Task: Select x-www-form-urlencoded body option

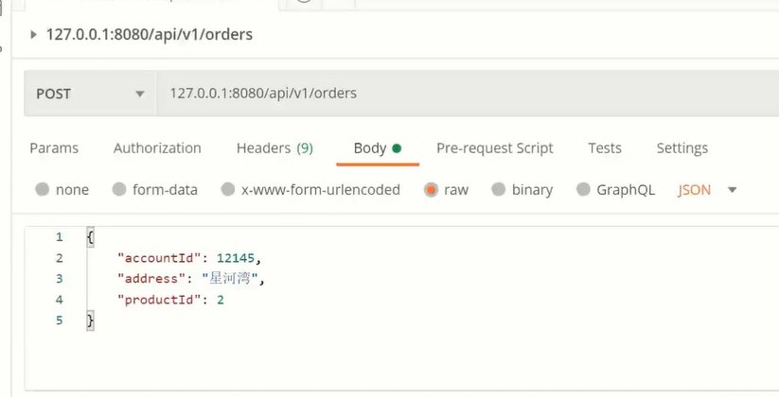Action: click(x=228, y=189)
